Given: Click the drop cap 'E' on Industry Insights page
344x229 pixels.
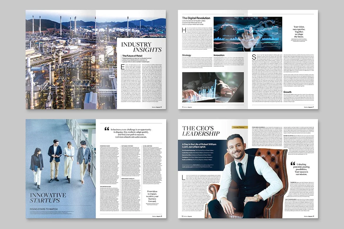Looking at the screenshot, I should pyautogui.click(x=123, y=67).
